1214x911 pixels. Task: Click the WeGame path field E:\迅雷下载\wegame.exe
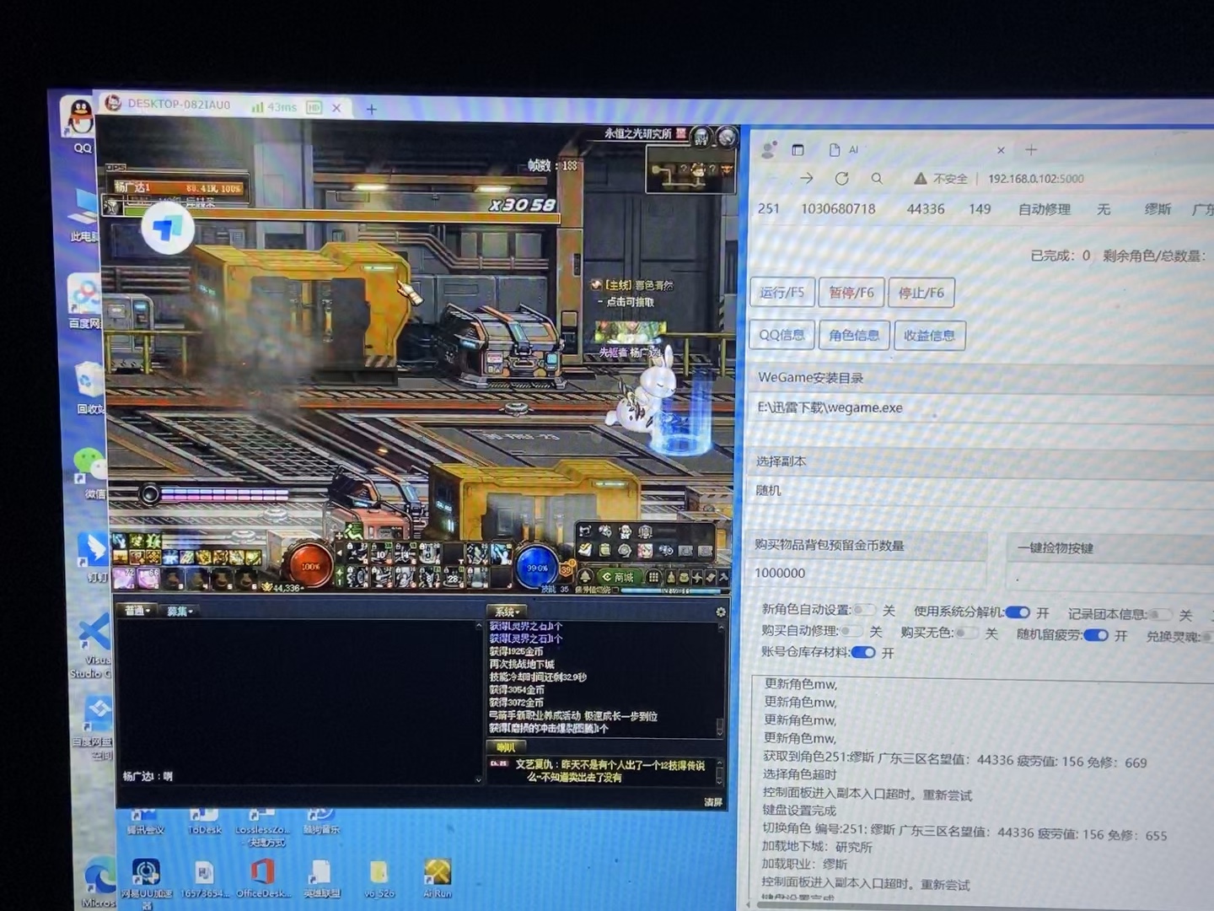click(982, 407)
